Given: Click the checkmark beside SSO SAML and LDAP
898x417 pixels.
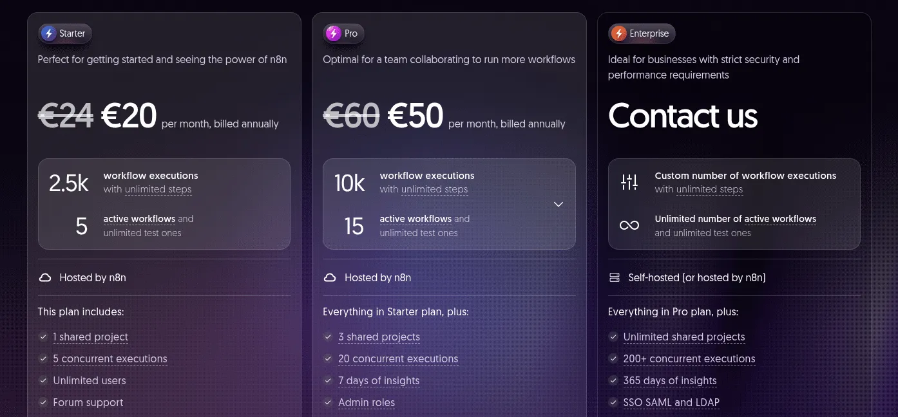Looking at the screenshot, I should (613, 402).
